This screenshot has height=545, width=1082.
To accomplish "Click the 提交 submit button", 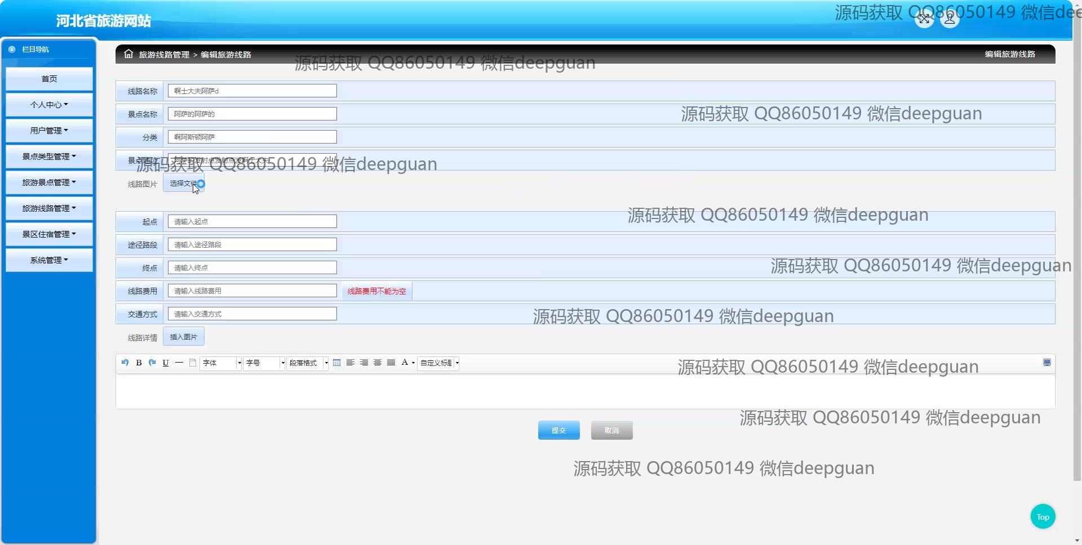I will (x=558, y=430).
